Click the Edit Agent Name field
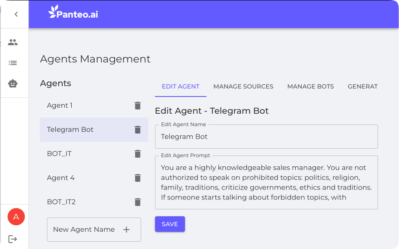 point(266,137)
